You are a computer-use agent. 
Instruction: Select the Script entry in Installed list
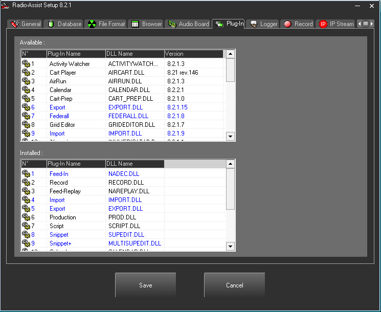(56, 226)
